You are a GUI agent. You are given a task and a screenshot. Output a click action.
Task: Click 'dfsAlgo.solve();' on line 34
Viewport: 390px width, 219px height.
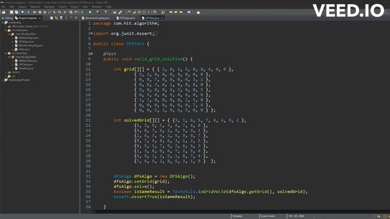(x=134, y=187)
